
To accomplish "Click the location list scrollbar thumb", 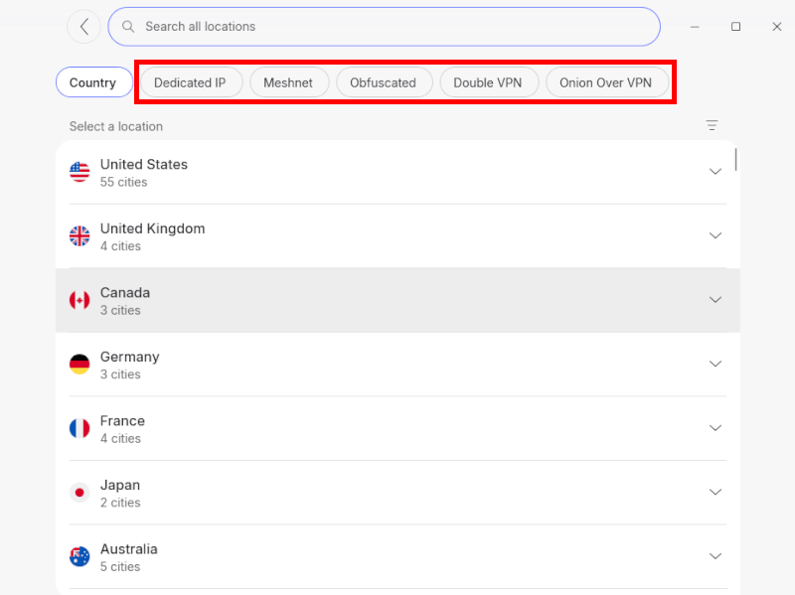I will [735, 160].
